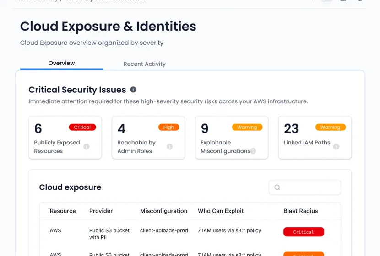The height and width of the screenshot is (256, 380).
Task: Click the search magnifier icon in Cloud exposure
Action: pos(277,187)
